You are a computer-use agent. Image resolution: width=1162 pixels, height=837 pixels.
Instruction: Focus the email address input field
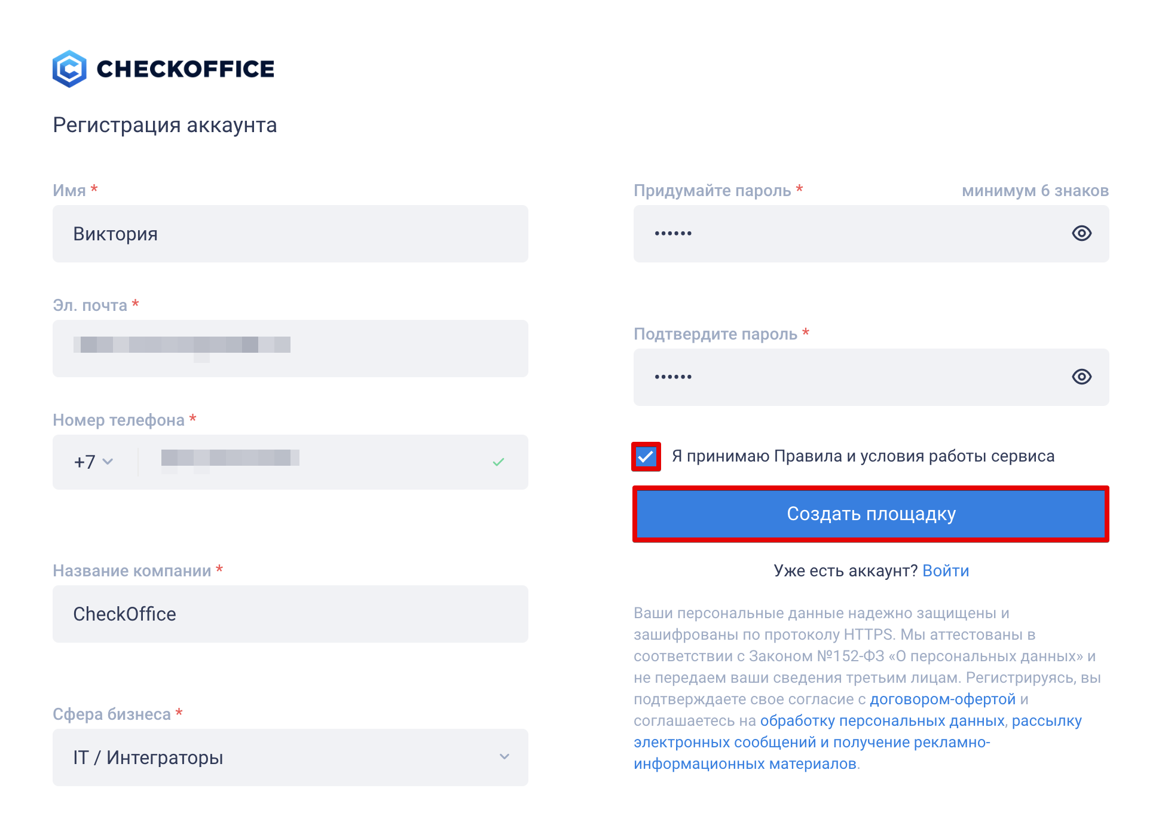tap(290, 349)
